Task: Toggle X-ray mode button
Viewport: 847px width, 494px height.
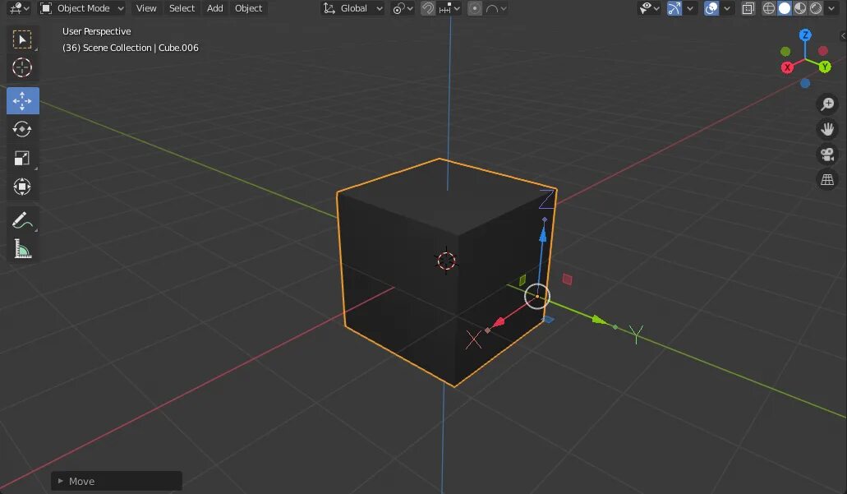Action: pyautogui.click(x=748, y=8)
